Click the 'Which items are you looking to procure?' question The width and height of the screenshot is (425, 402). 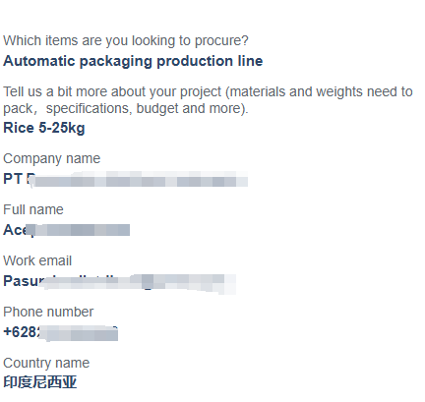[x=126, y=41]
